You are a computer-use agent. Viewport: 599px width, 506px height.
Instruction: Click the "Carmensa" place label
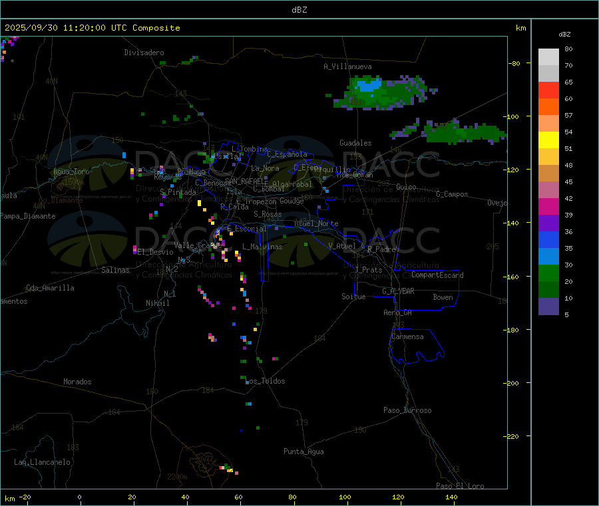407,337
